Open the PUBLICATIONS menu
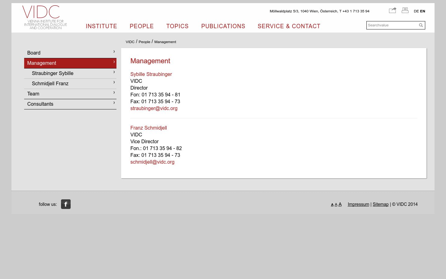This screenshot has height=279, width=446. pos(223,26)
